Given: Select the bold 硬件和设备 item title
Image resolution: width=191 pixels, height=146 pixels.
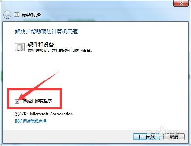Looking at the screenshot, I should (x=41, y=45).
